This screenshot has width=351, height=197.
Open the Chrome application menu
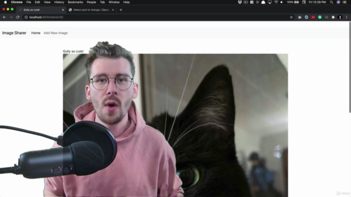(x=17, y=2)
